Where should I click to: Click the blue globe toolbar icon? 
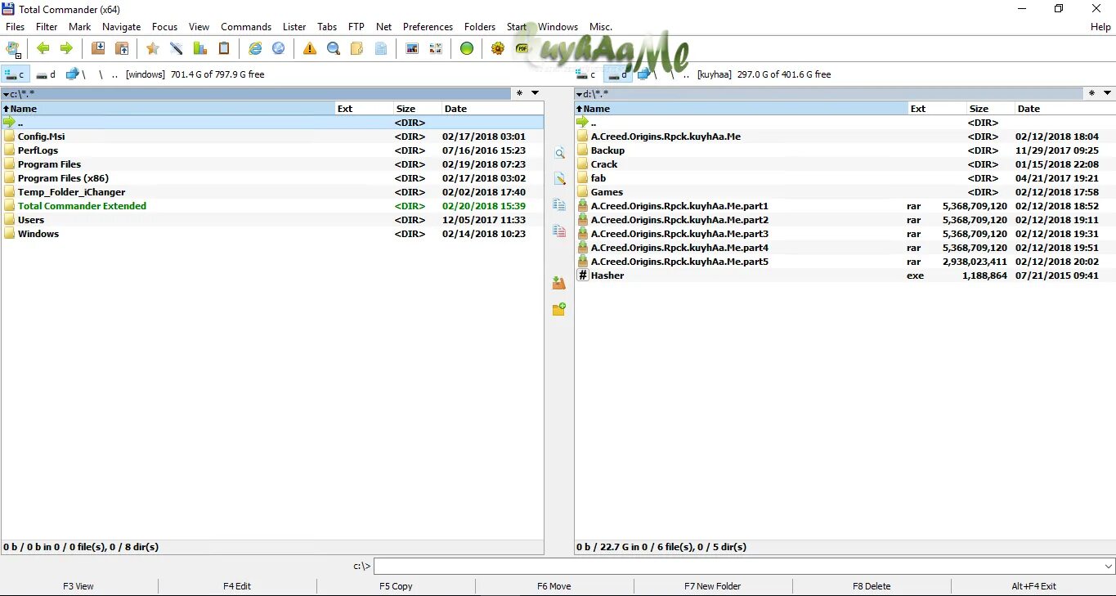click(279, 49)
